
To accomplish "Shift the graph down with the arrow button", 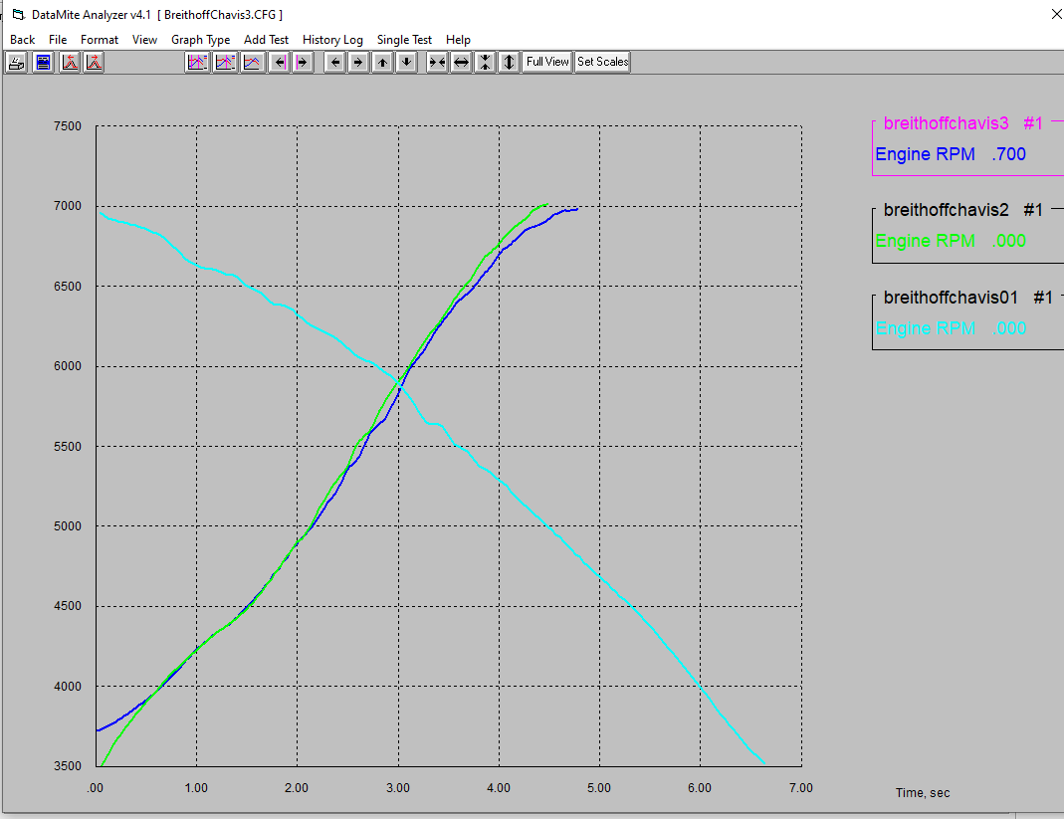I will (x=406, y=63).
